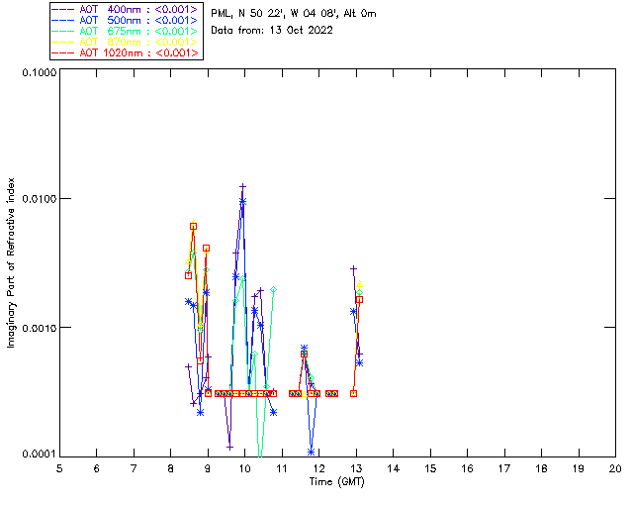633x507 pixels.
Task: Click the 0.0100 y-axis tick label
Action: [39, 199]
